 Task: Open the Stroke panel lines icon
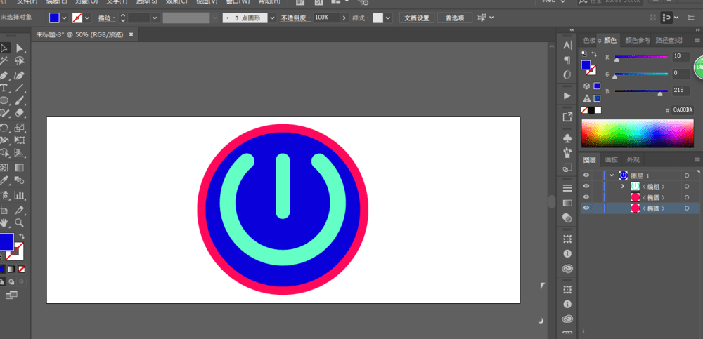[567, 188]
